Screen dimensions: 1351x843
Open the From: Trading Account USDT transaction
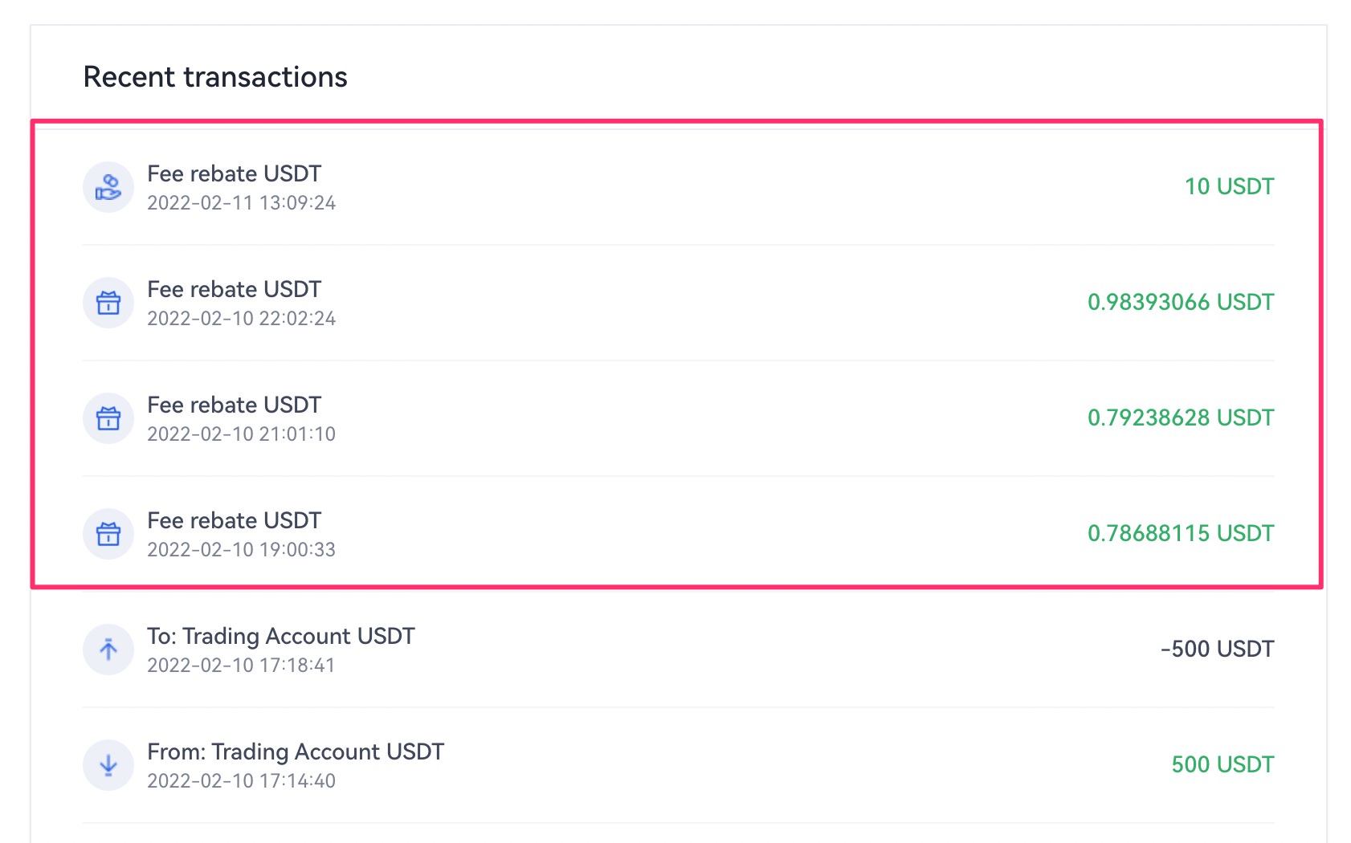pos(295,752)
